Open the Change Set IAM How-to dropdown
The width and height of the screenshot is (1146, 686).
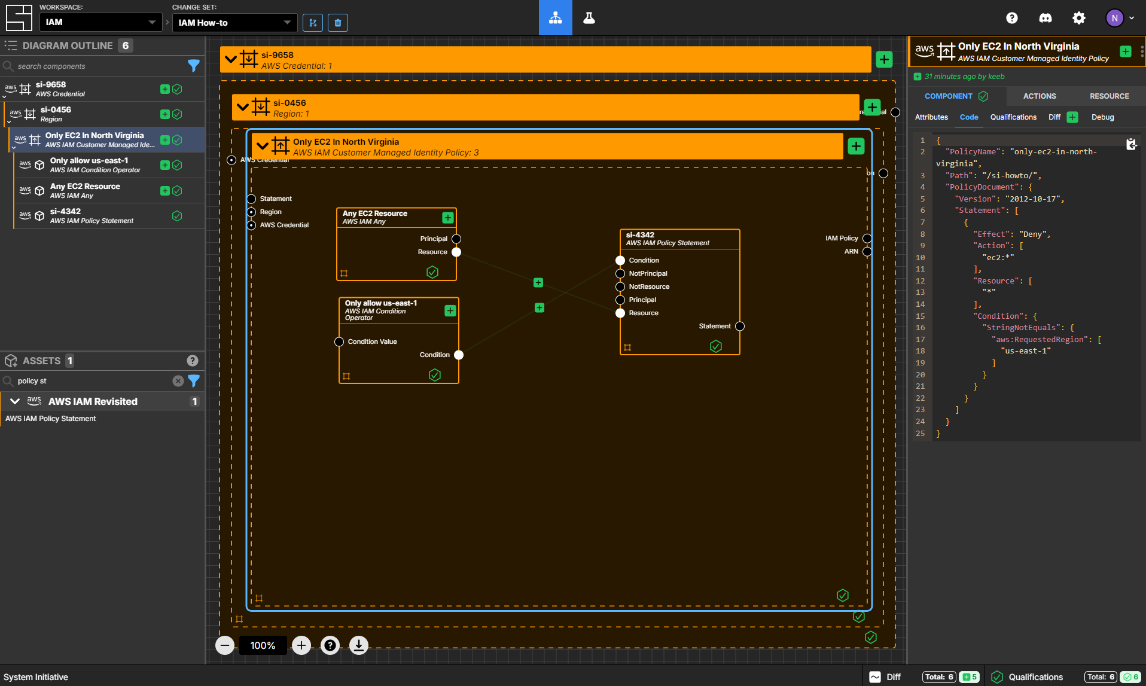[234, 23]
